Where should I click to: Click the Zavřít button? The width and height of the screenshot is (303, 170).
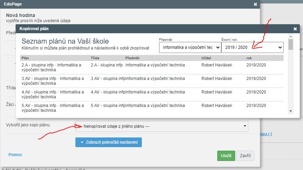click(245, 155)
